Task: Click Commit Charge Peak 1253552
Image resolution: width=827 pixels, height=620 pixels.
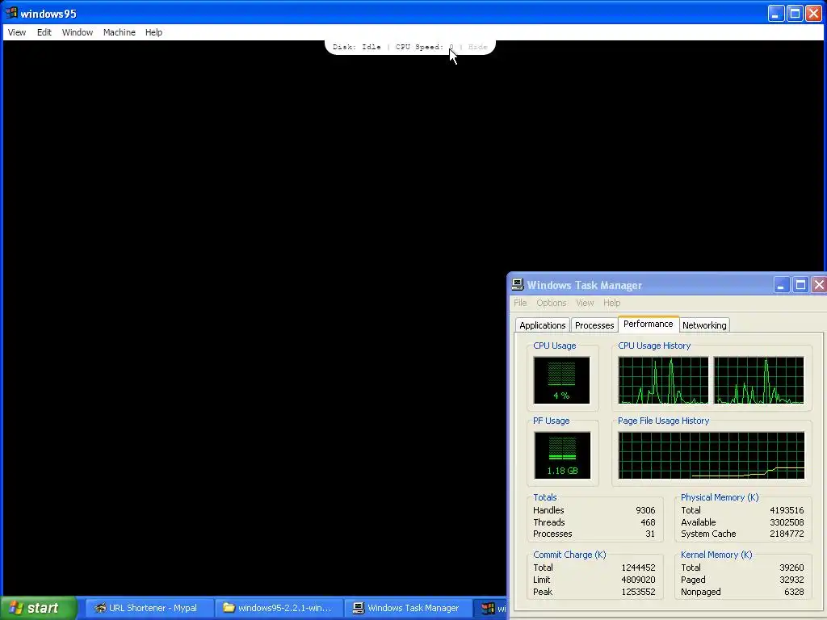Action: coord(638,592)
